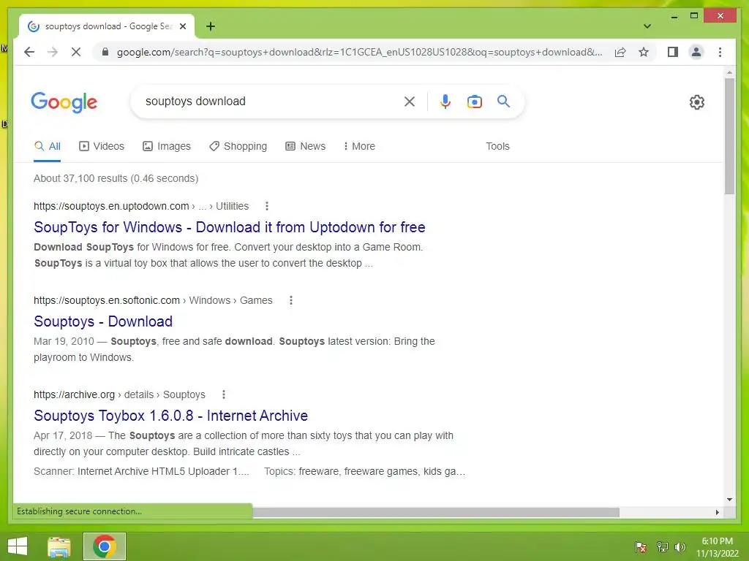Open the taskbar clock showing 6:10 PM

click(717, 547)
